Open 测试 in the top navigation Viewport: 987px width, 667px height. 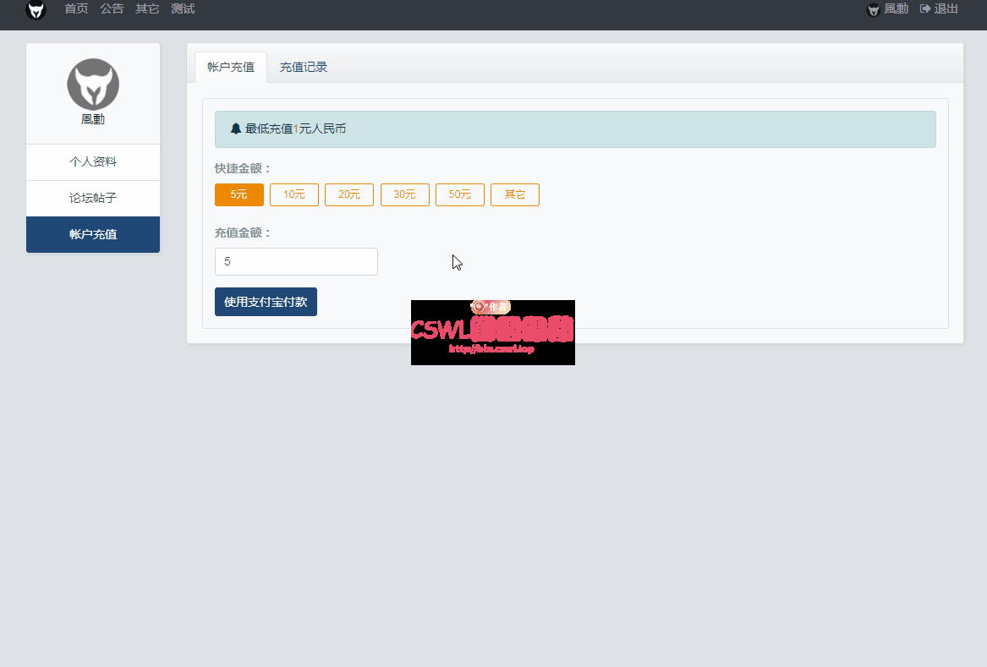(x=183, y=8)
